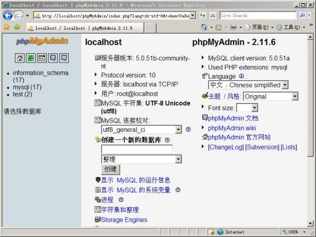
Task: Open the utf8_general_ci collation dropdown
Action: 179,130
